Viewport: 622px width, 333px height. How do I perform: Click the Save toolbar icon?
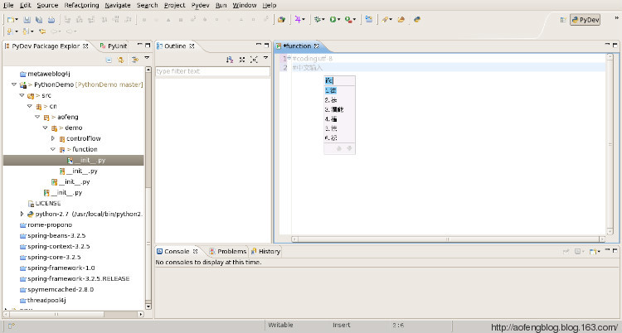coord(27,19)
